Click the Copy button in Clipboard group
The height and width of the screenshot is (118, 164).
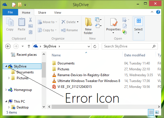tap(10, 24)
